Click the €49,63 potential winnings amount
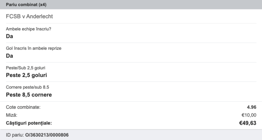This screenshot has width=262, height=140. coord(248,123)
